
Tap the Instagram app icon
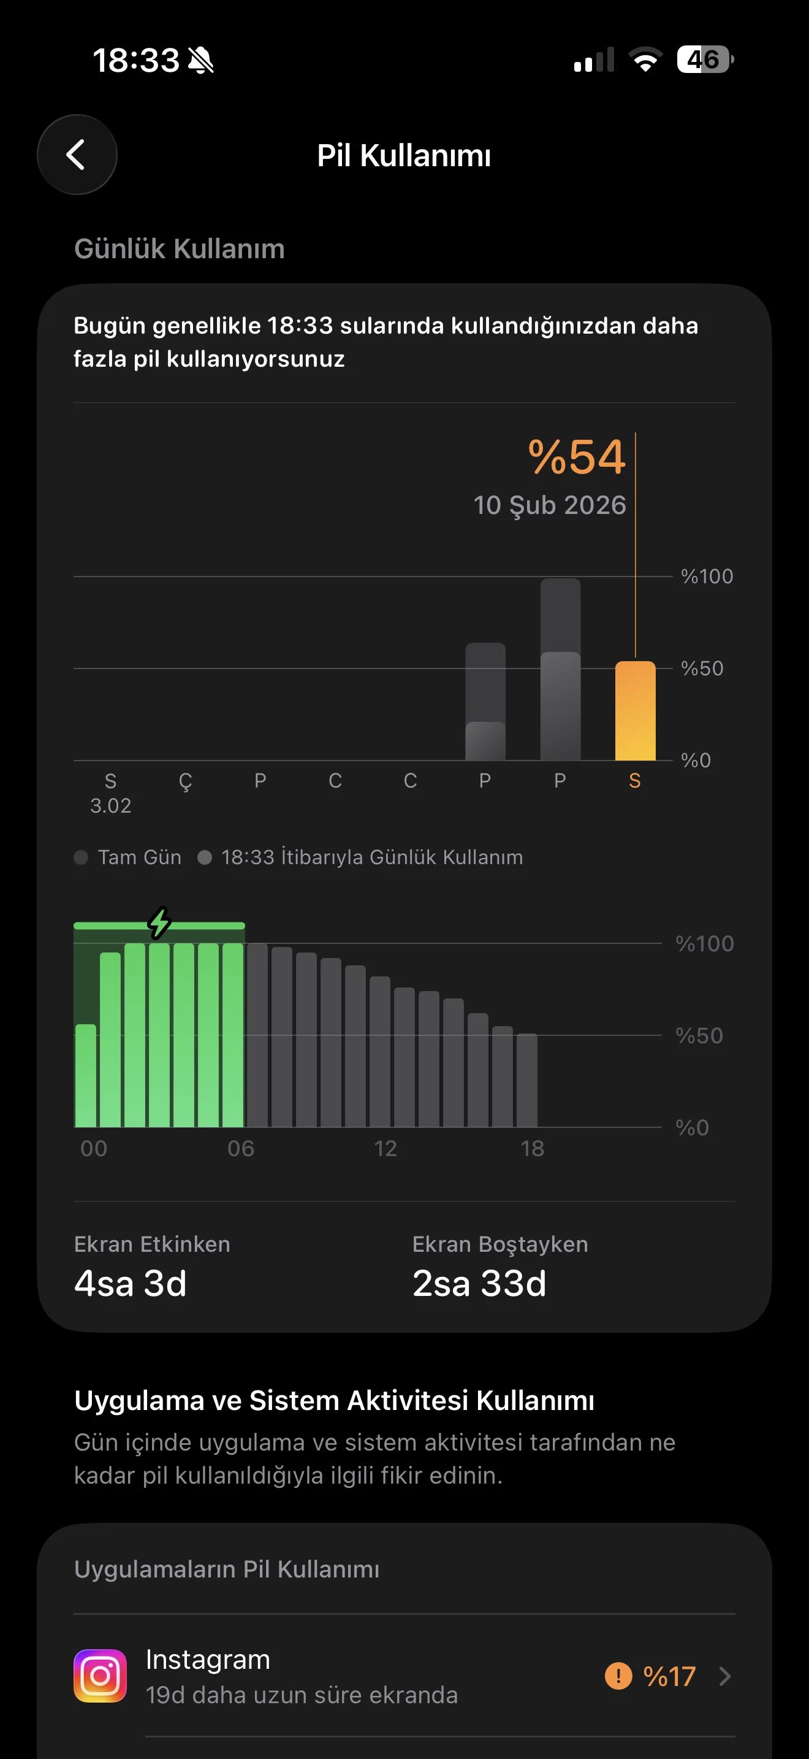(x=101, y=1675)
